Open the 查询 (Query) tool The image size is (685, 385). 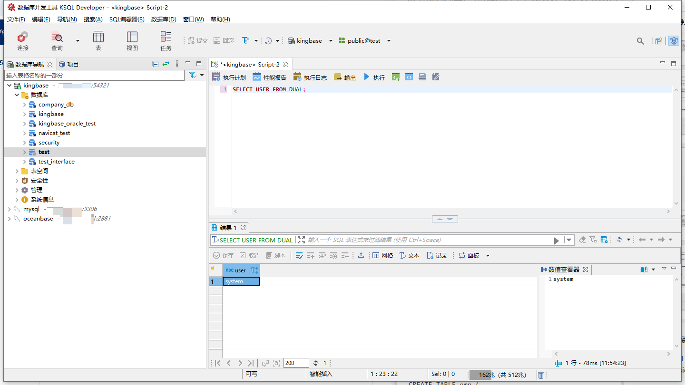point(57,41)
